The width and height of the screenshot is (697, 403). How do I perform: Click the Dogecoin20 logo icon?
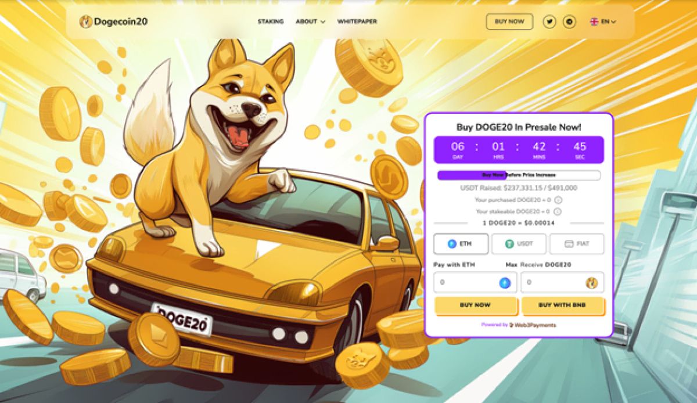(x=85, y=21)
